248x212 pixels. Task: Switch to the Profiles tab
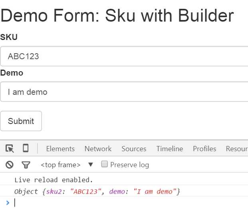click(204, 149)
